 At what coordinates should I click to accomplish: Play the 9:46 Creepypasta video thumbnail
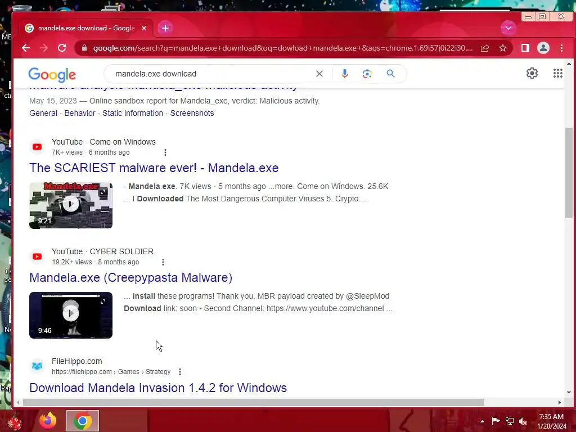[x=71, y=315]
